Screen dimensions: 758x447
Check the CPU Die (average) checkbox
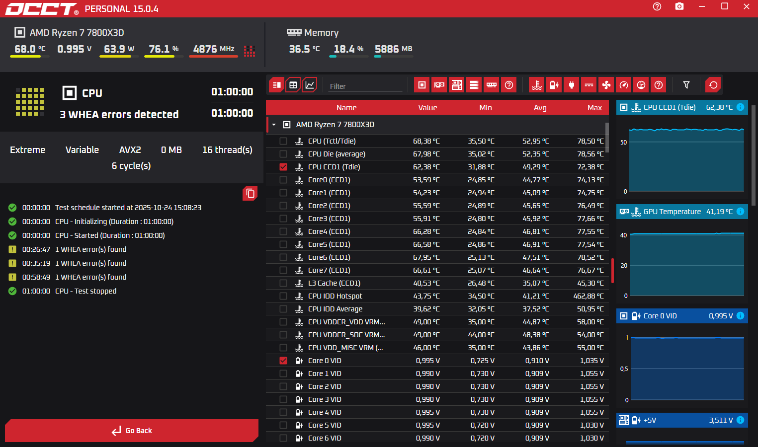[x=283, y=154]
